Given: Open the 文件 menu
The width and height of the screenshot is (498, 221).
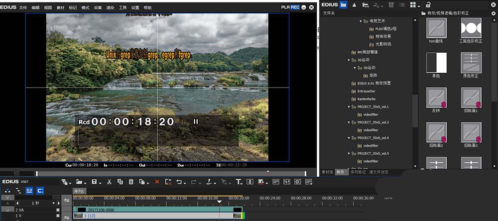Looking at the screenshot, I should point(23,7).
